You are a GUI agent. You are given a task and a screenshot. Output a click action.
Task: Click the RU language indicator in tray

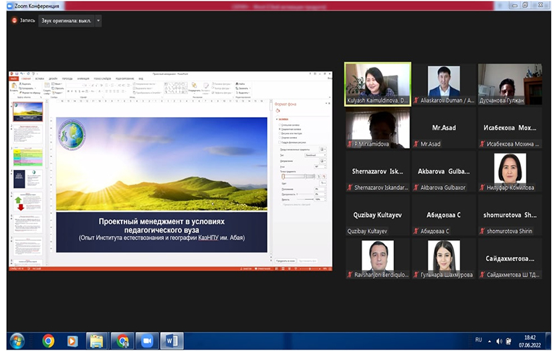[478, 340]
